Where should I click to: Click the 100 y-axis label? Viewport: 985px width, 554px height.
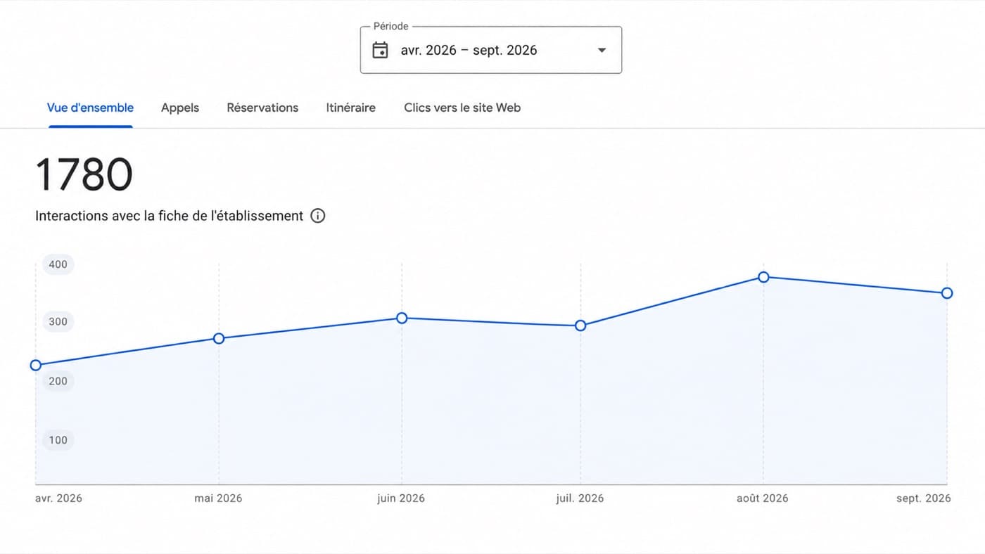point(58,440)
